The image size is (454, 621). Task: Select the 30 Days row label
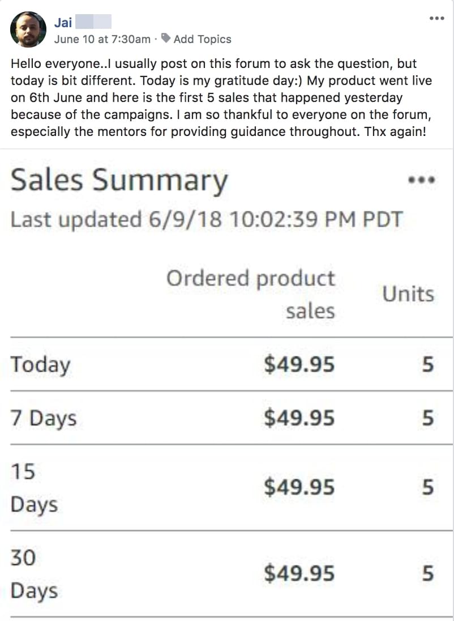[34, 574]
